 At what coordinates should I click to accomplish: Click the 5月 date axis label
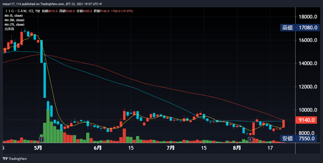click(x=38, y=148)
